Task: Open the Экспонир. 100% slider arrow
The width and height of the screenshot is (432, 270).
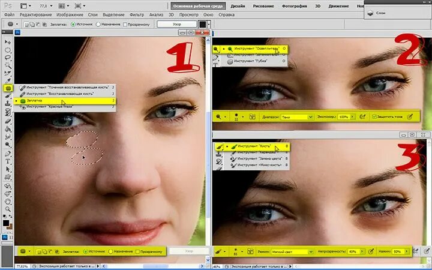Action: [x=352, y=117]
